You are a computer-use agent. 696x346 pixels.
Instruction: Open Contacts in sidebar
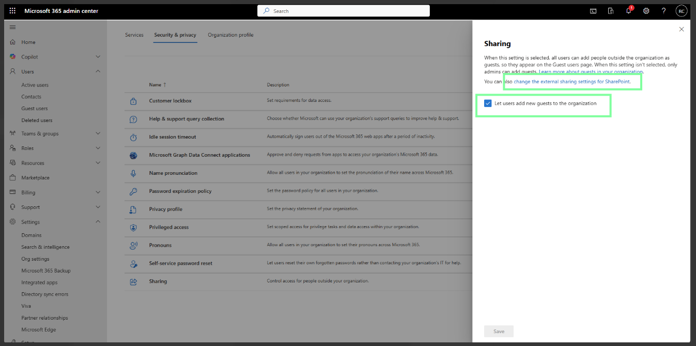tap(31, 97)
